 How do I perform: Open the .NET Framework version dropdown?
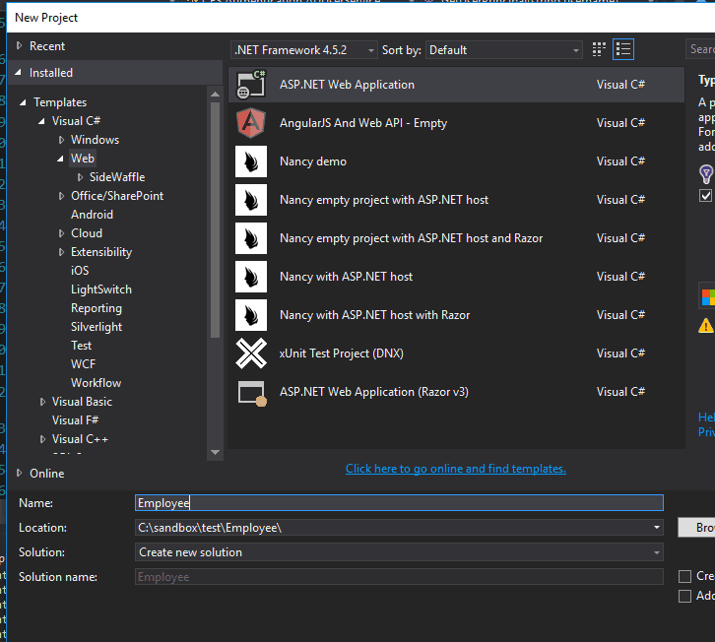coord(304,50)
